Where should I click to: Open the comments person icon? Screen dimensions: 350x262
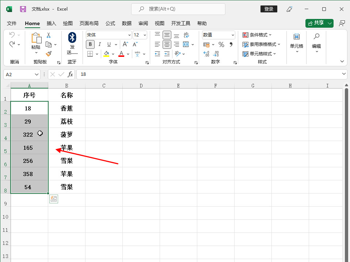[342, 23]
